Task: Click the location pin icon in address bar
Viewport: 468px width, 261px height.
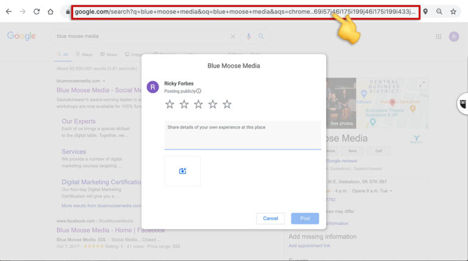Action: [425, 12]
